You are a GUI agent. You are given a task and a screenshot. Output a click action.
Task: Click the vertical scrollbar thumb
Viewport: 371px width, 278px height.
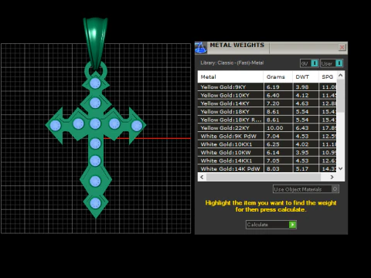(x=341, y=96)
